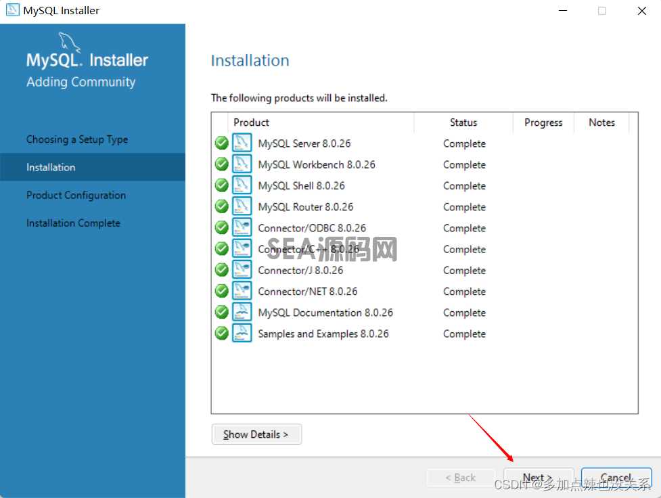Click the Connector/J 8.0.26 product icon
Screen dimensions: 661x498
(242, 269)
